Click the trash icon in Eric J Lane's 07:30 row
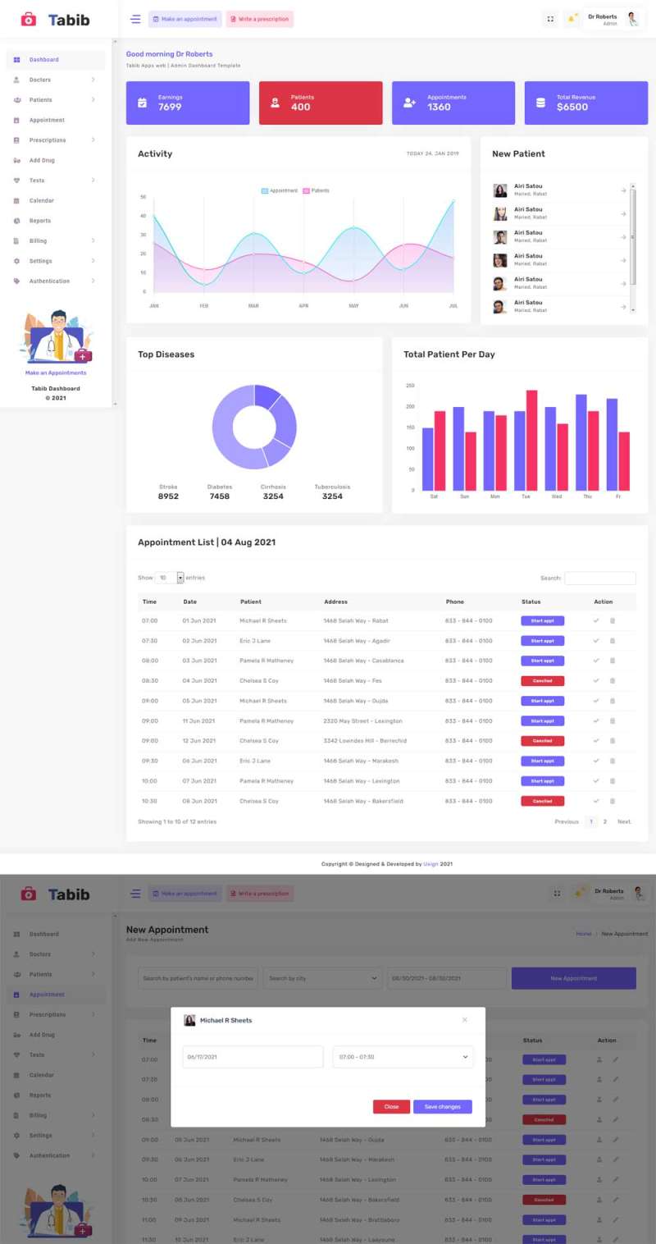The width and height of the screenshot is (656, 1244). [x=612, y=641]
